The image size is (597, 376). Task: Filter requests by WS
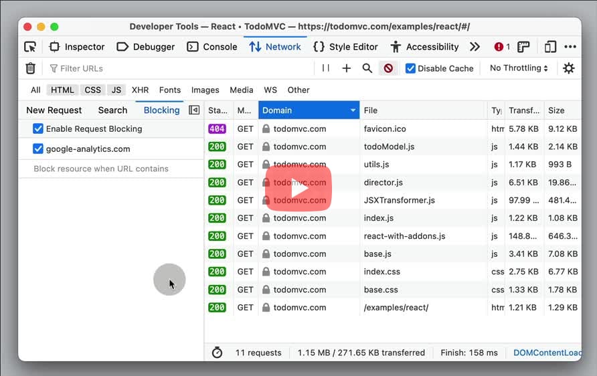click(270, 90)
